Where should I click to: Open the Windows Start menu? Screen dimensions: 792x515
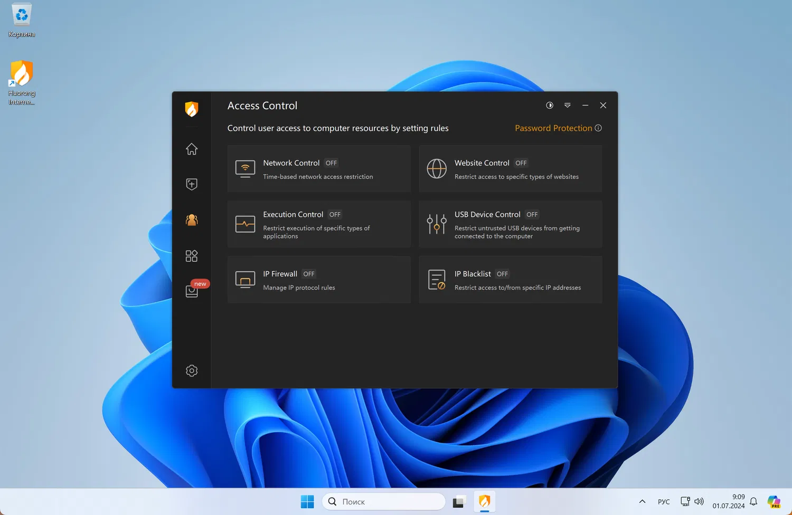(x=307, y=501)
